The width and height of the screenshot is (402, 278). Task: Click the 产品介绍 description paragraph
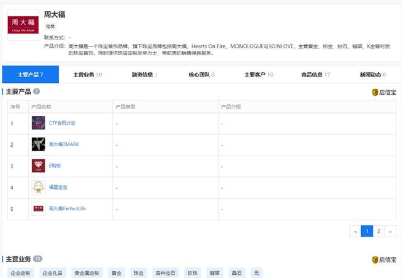point(229,50)
